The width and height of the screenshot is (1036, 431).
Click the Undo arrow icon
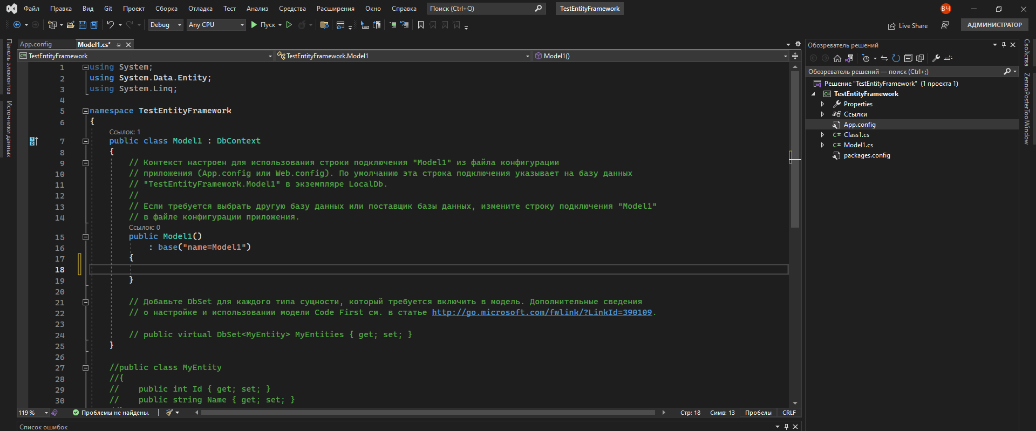pyautogui.click(x=110, y=25)
